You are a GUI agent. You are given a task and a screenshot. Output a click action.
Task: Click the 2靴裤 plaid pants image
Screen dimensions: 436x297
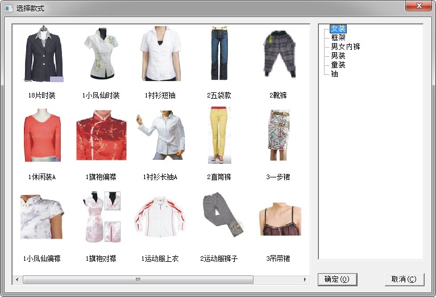[x=278, y=54]
